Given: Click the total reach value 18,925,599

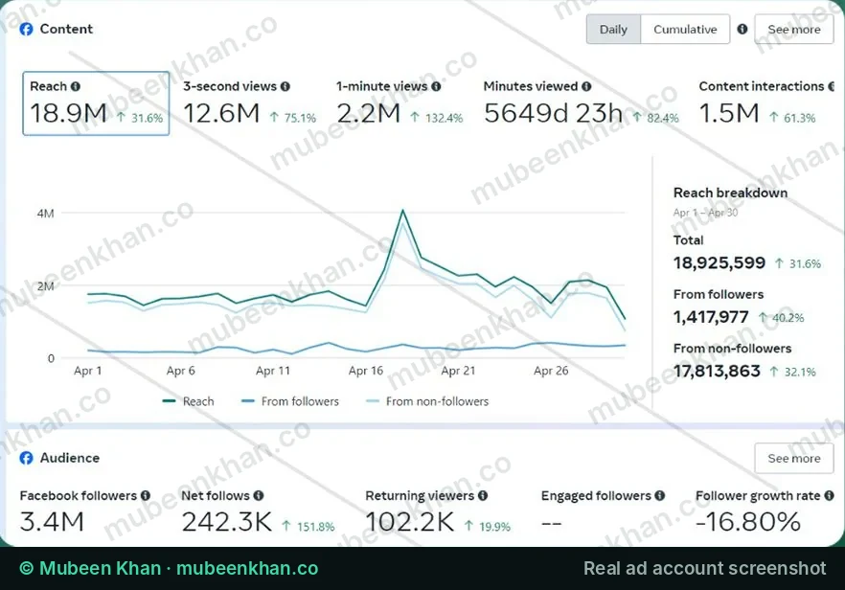Looking at the screenshot, I should pyautogui.click(x=719, y=263).
